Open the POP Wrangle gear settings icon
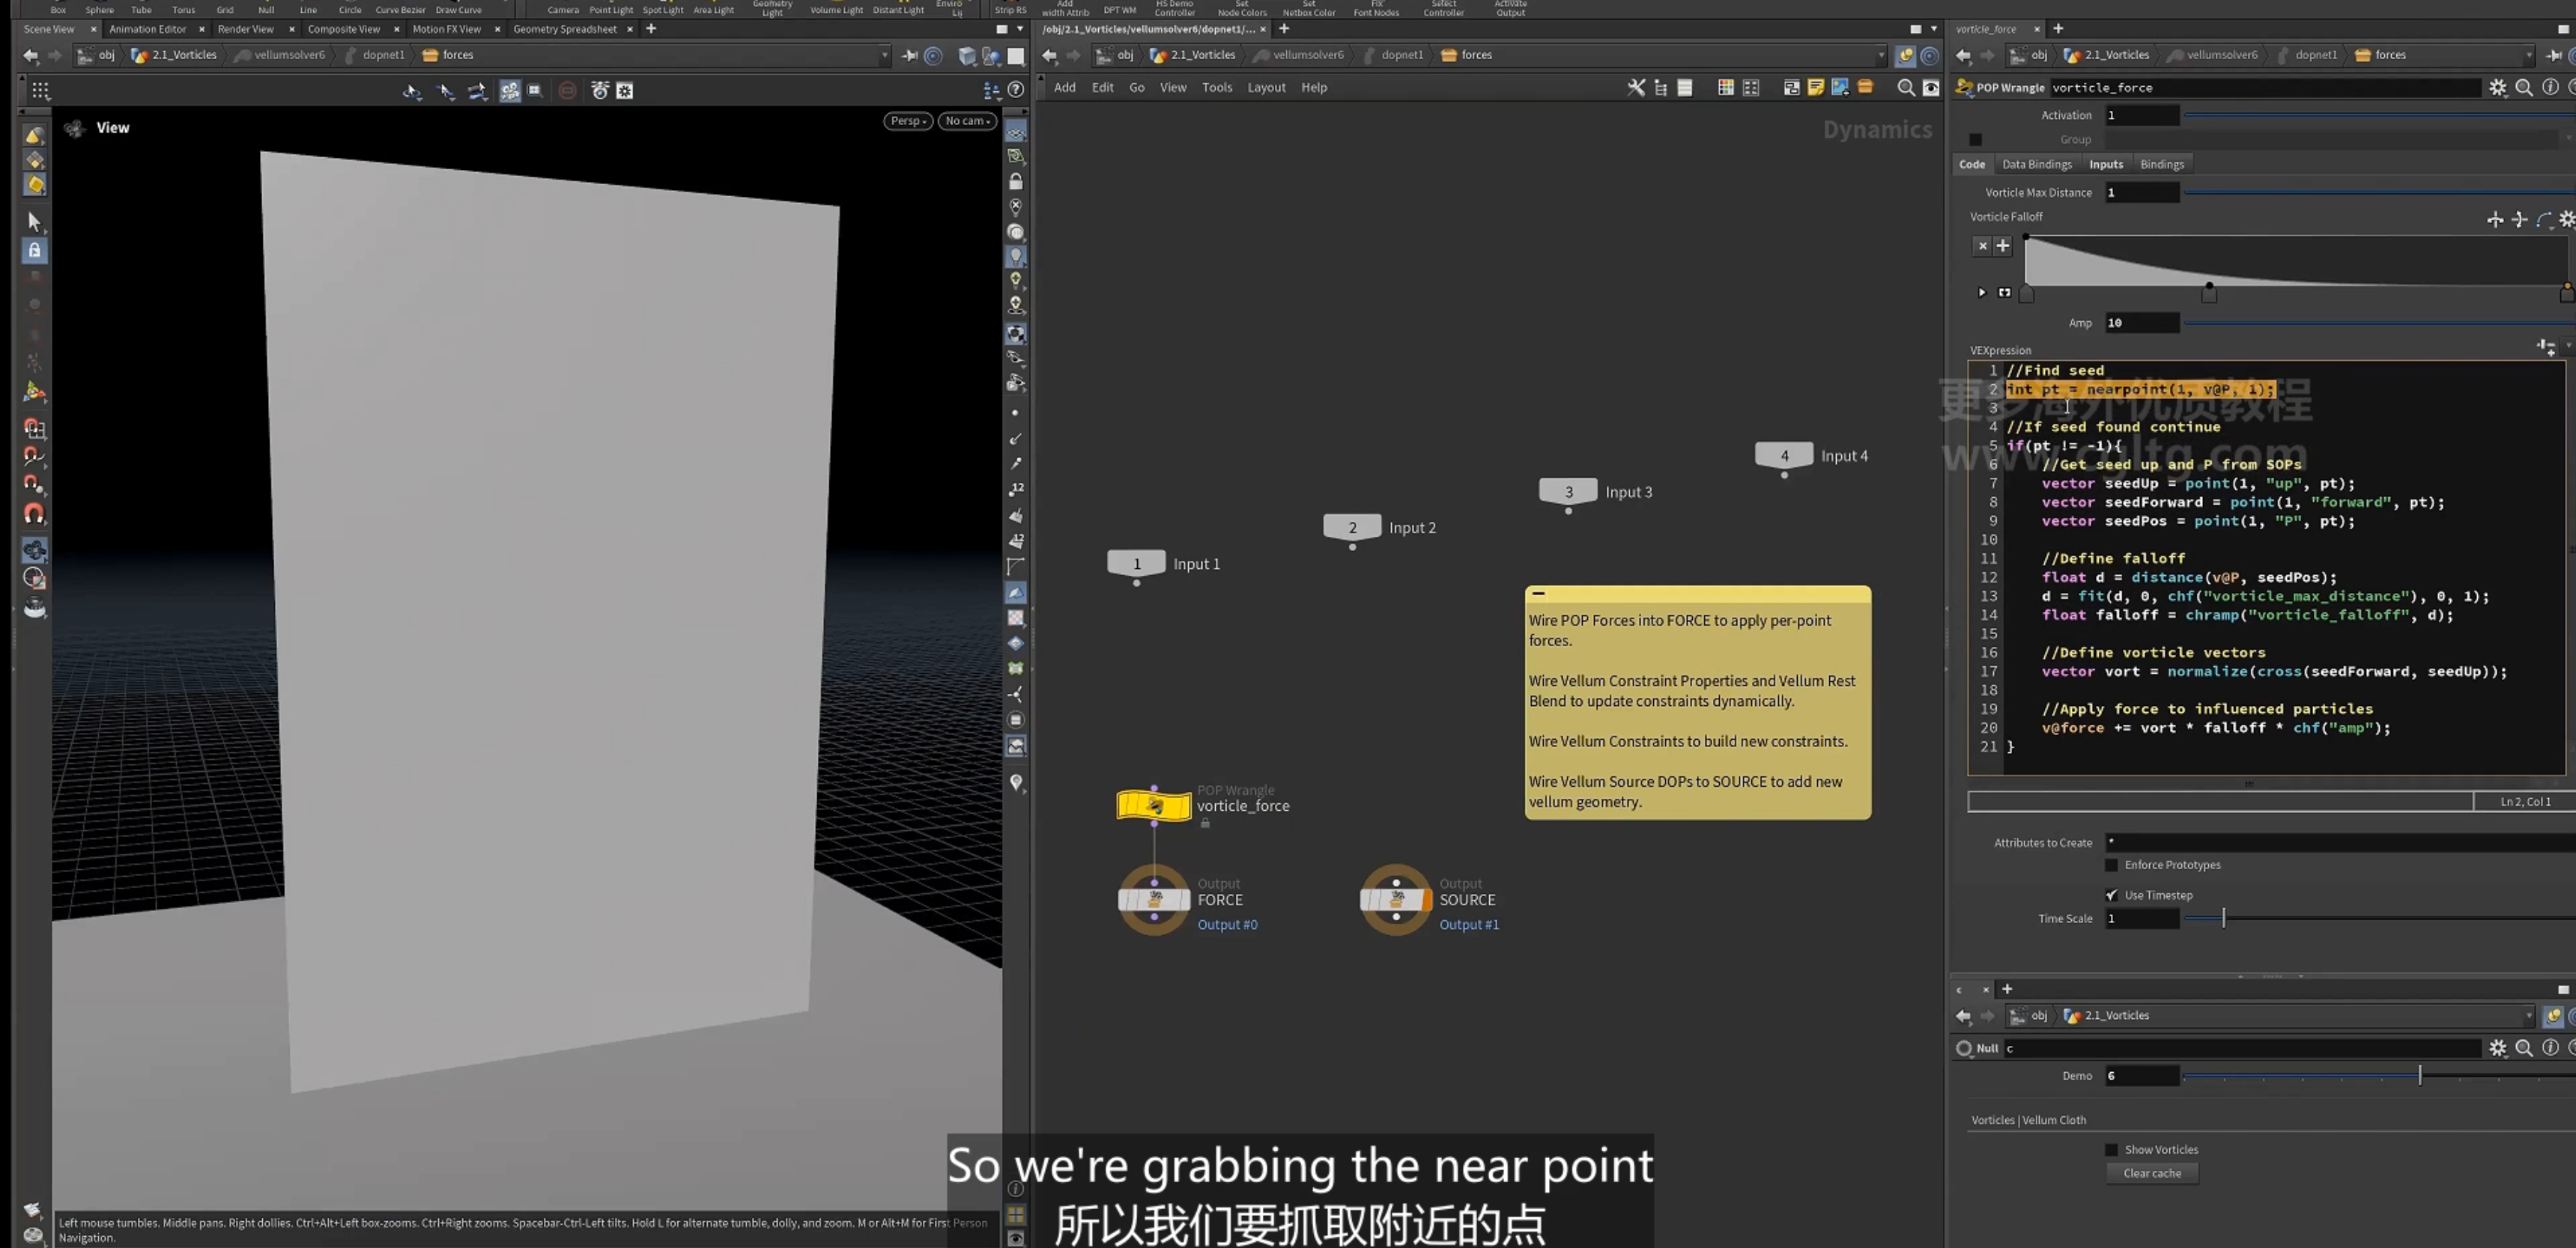The height and width of the screenshot is (1248, 2576). coord(2498,88)
